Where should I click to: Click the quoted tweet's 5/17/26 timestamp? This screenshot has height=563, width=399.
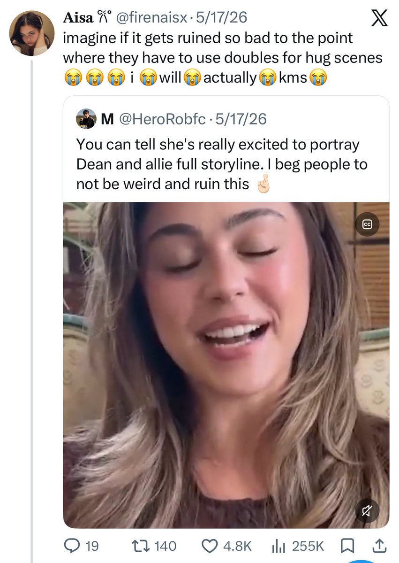[241, 119]
